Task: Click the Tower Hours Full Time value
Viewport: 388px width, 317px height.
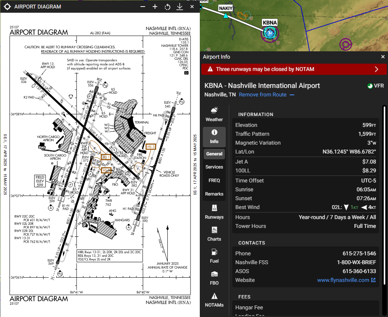Action: (365, 226)
